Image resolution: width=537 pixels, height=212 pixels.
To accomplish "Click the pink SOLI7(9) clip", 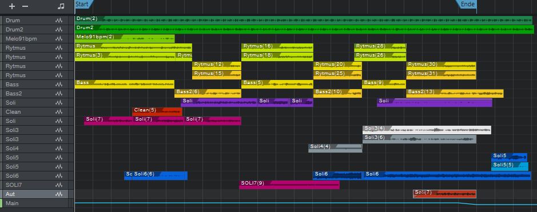I will point(289,185).
